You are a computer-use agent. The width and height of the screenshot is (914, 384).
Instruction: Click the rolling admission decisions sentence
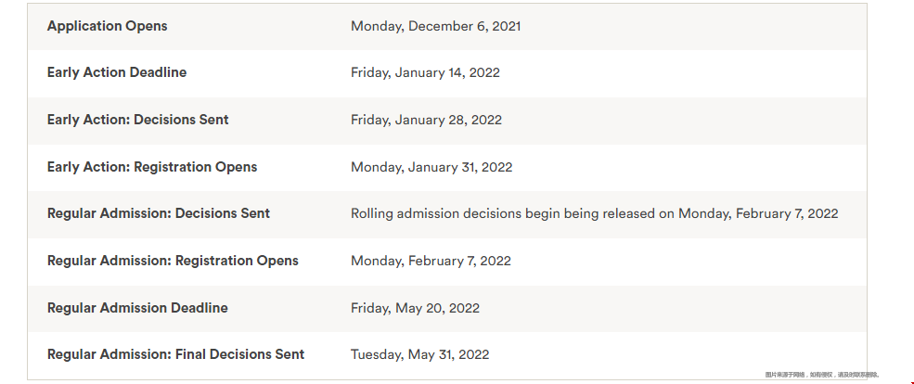[595, 214]
